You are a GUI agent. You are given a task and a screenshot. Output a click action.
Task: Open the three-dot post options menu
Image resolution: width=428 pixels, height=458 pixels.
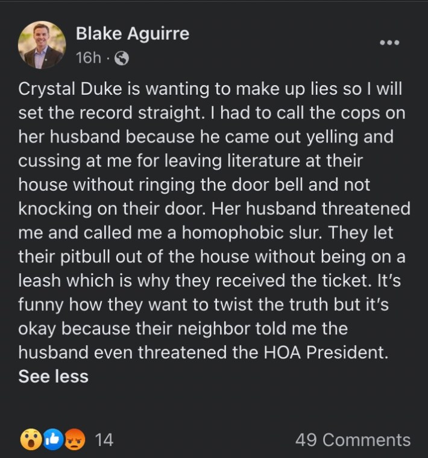click(x=389, y=43)
